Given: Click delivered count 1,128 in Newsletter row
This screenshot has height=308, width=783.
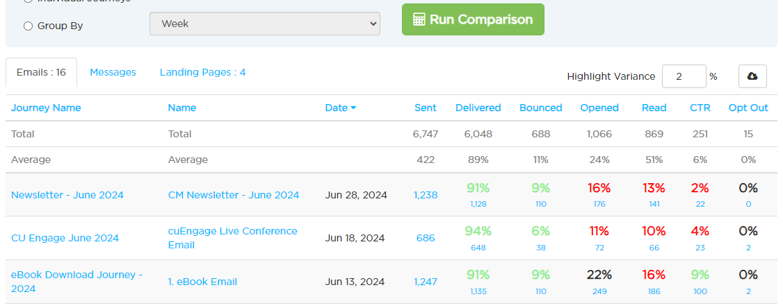Looking at the screenshot, I should tap(478, 204).
